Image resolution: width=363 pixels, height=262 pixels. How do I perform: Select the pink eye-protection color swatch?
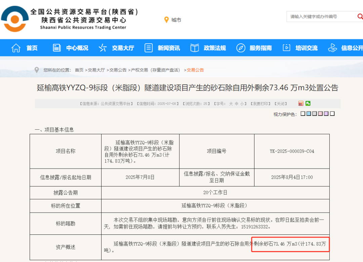click(320, 114)
